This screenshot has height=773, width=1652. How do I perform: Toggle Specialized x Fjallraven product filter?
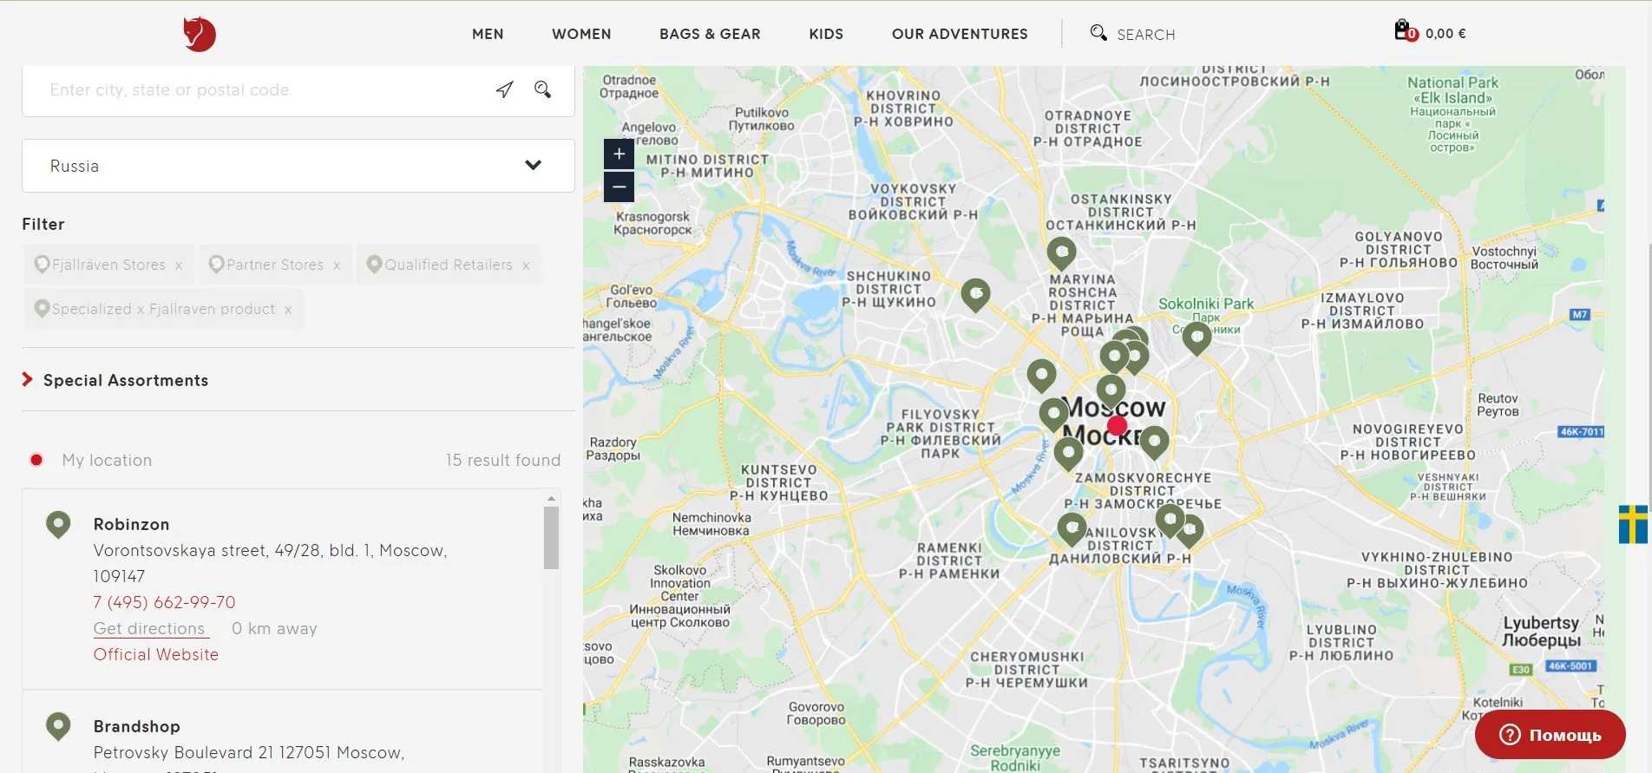163,309
